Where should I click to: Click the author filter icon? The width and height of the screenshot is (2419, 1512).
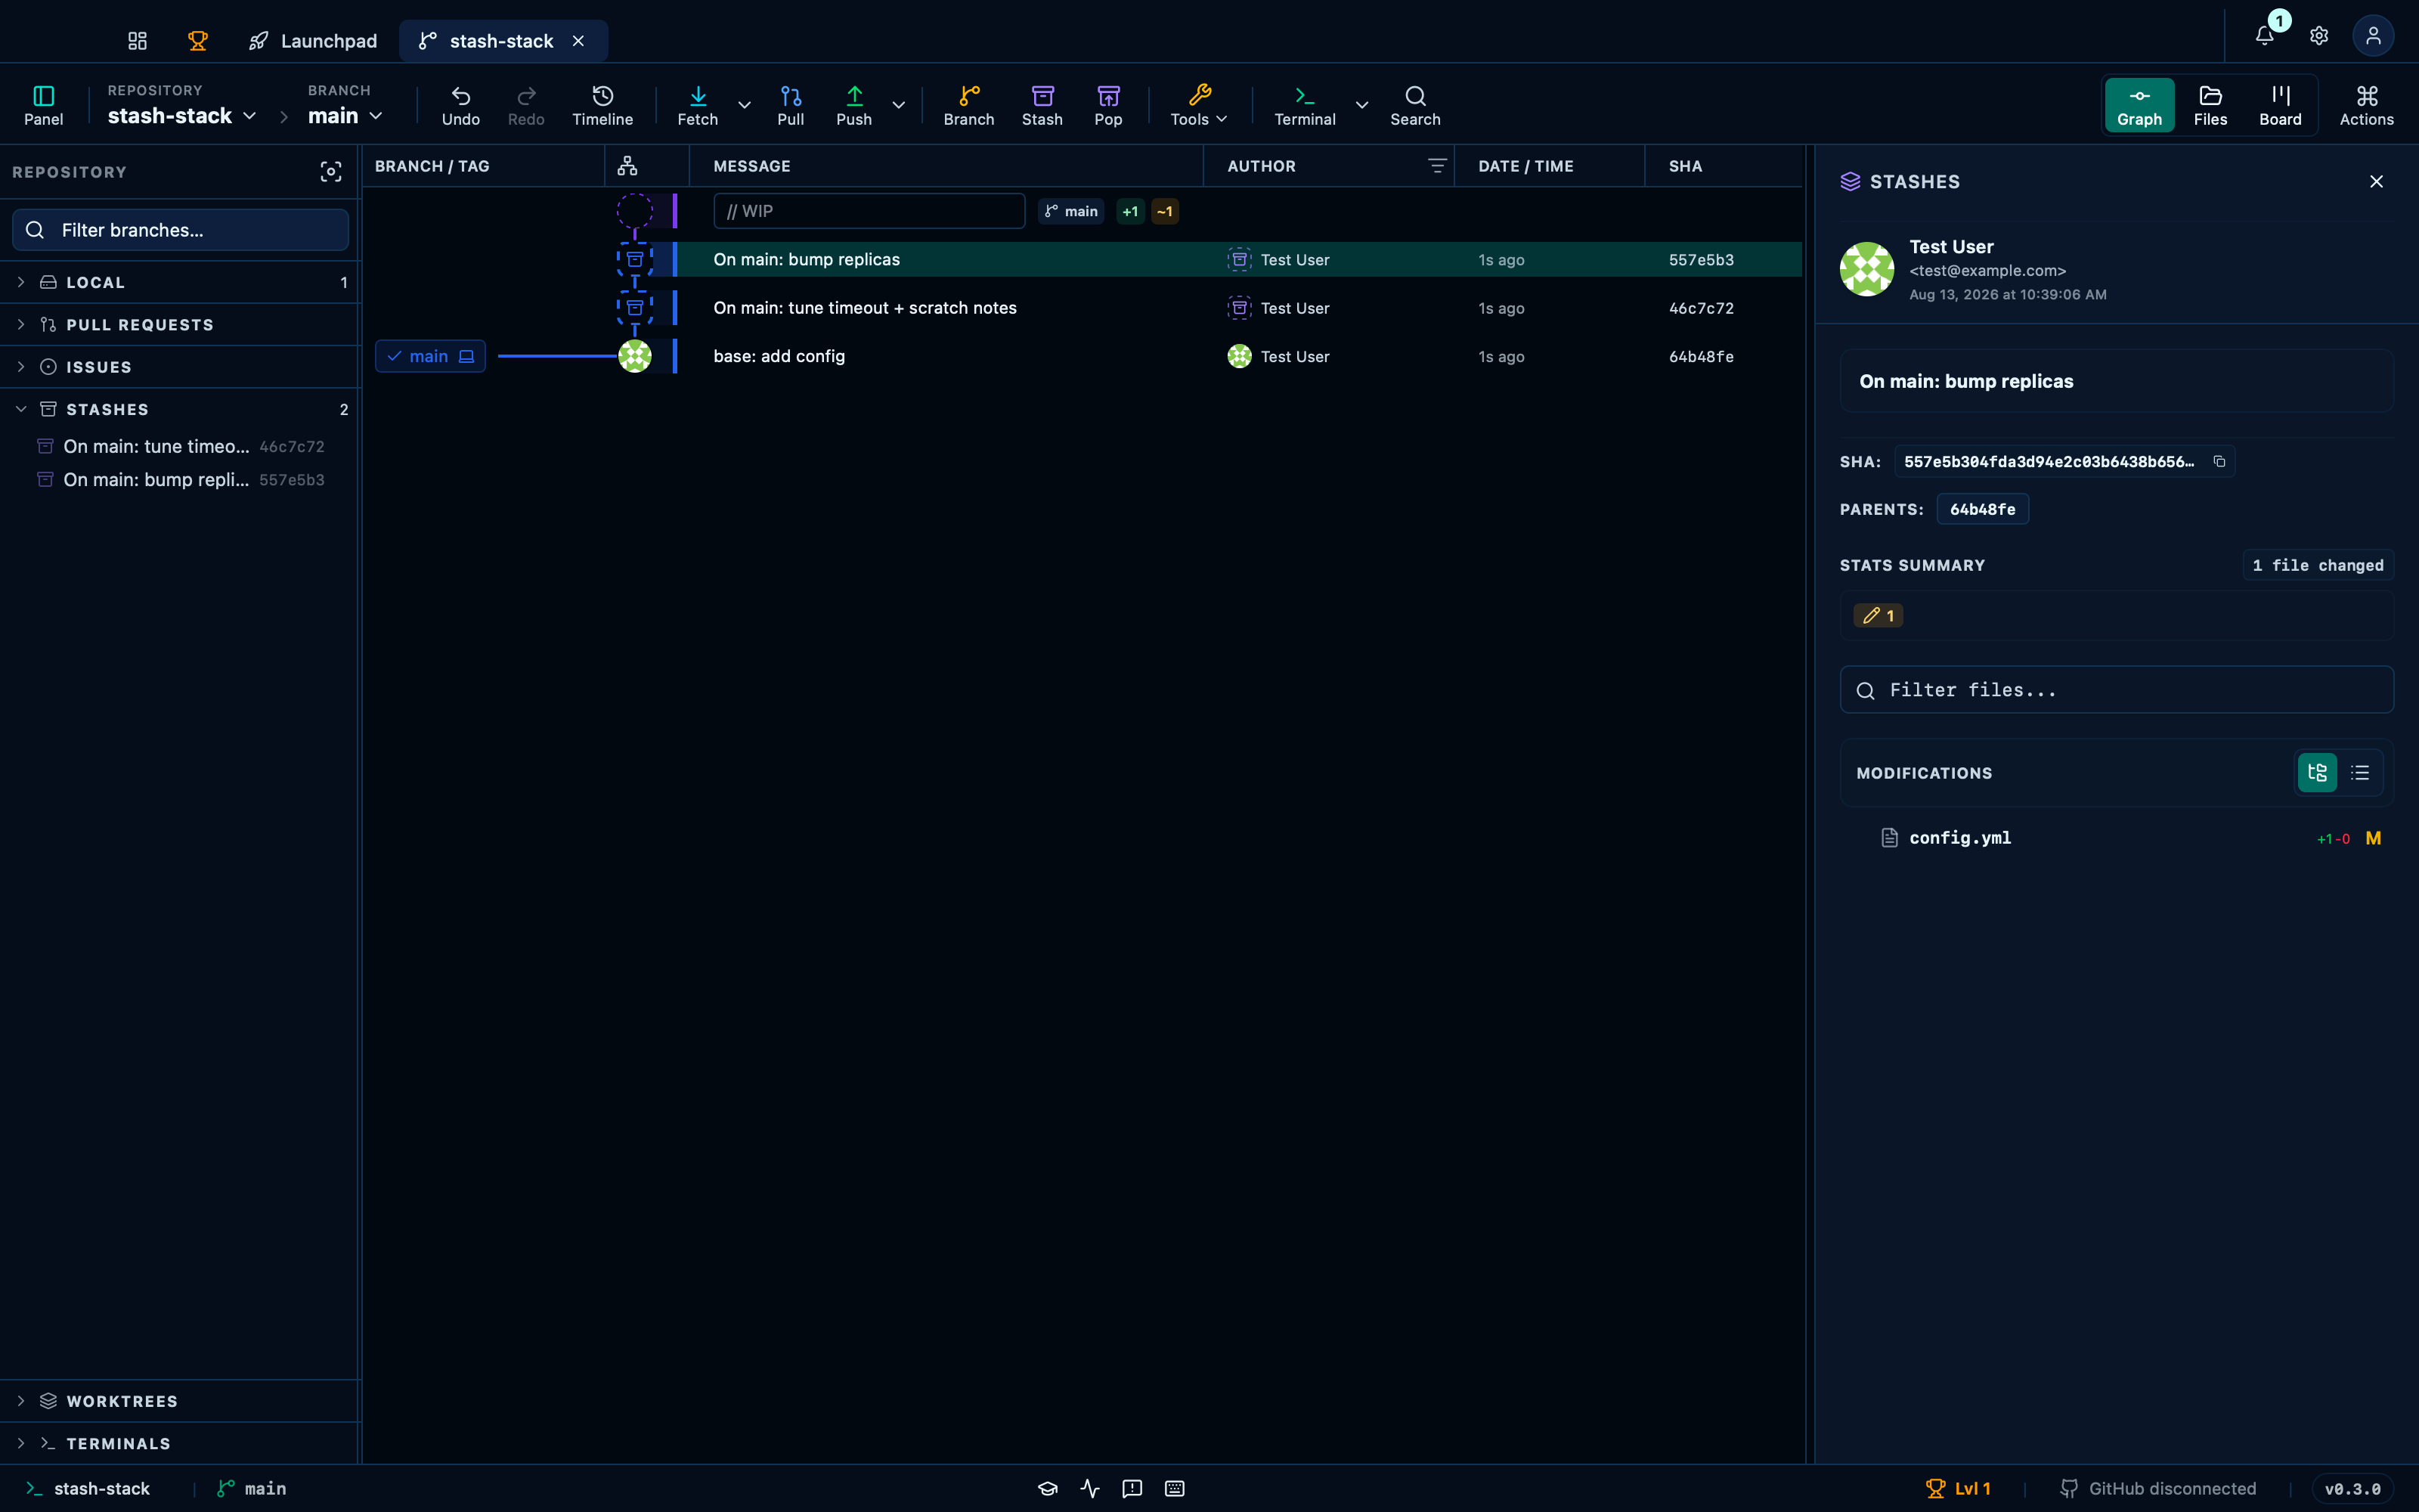point(1436,166)
